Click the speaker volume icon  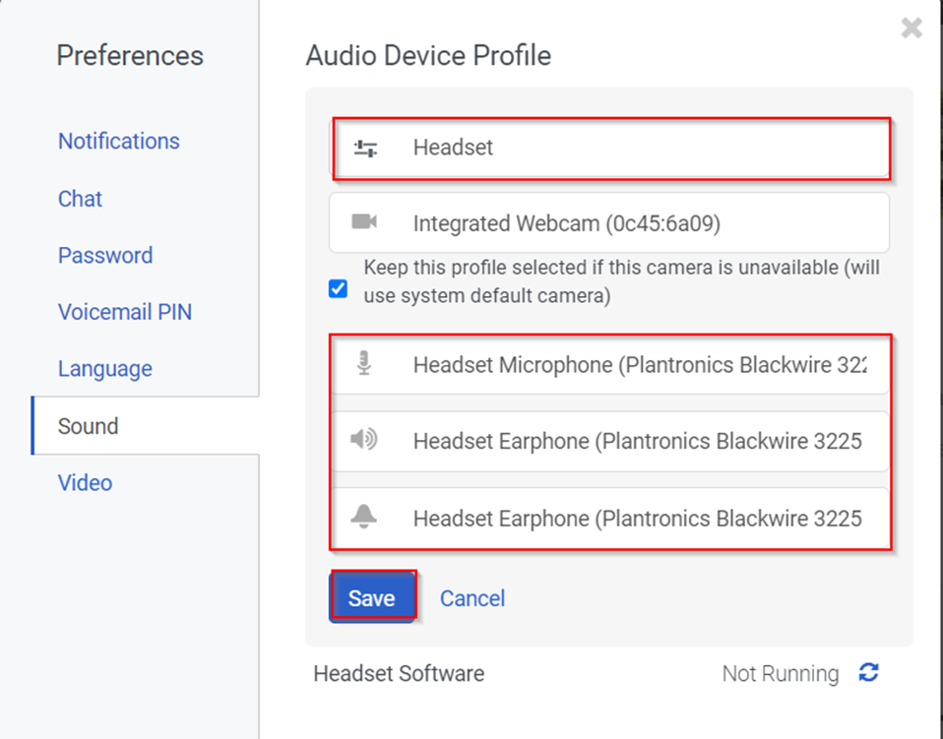click(364, 440)
